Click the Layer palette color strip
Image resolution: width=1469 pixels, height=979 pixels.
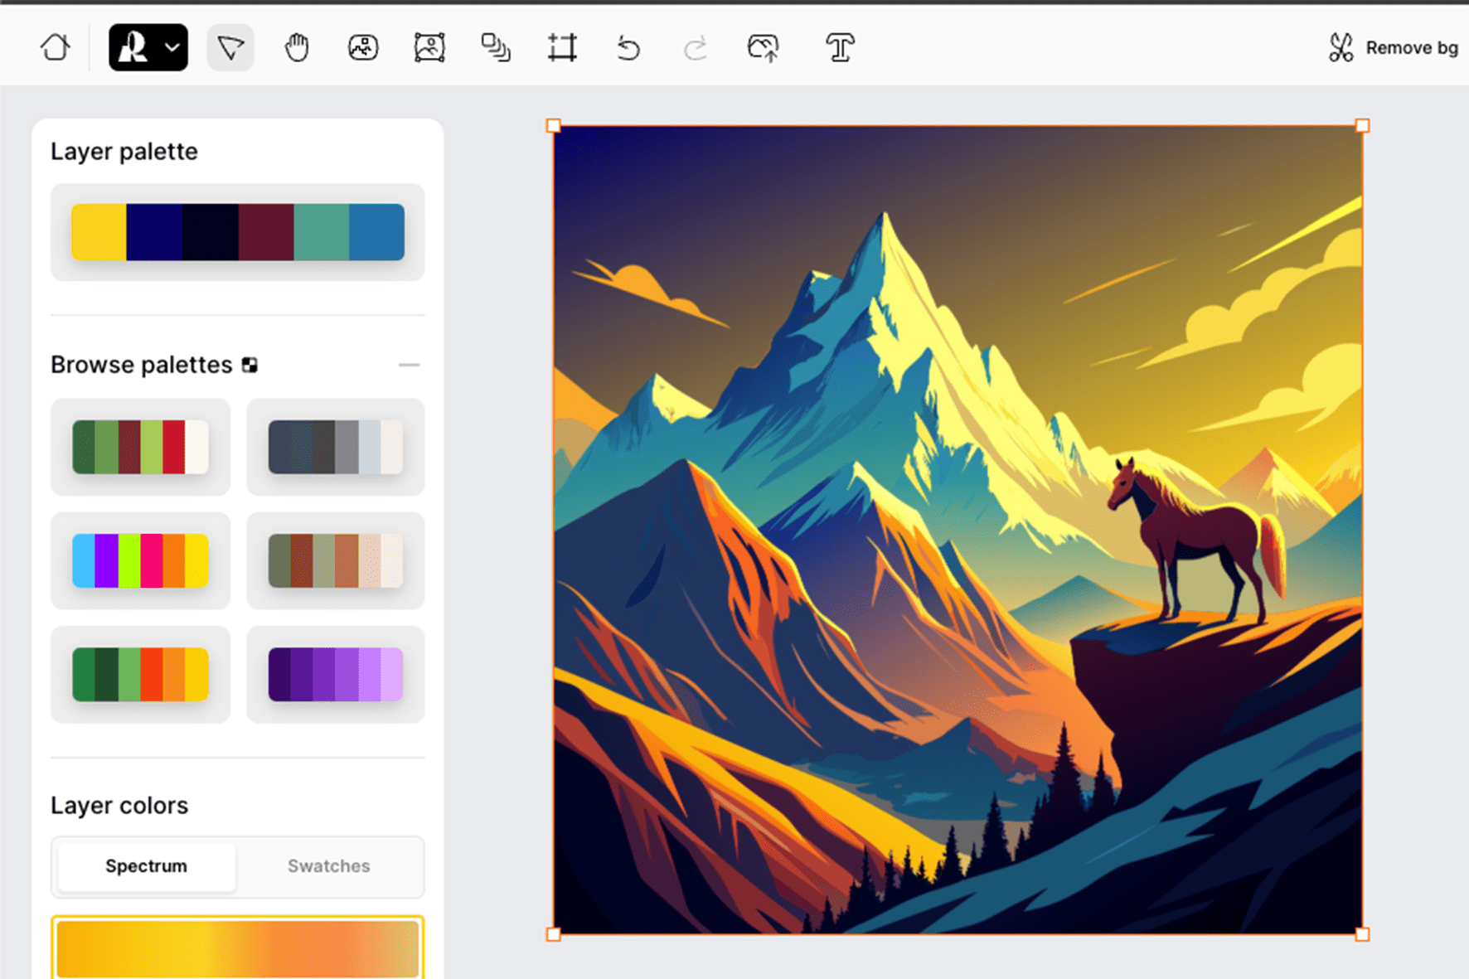pos(238,232)
